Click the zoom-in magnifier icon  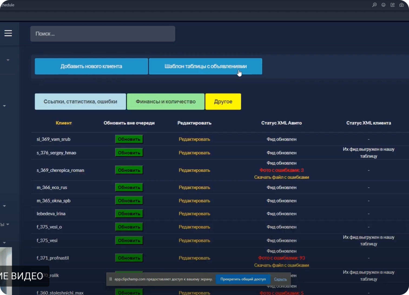pos(374,5)
